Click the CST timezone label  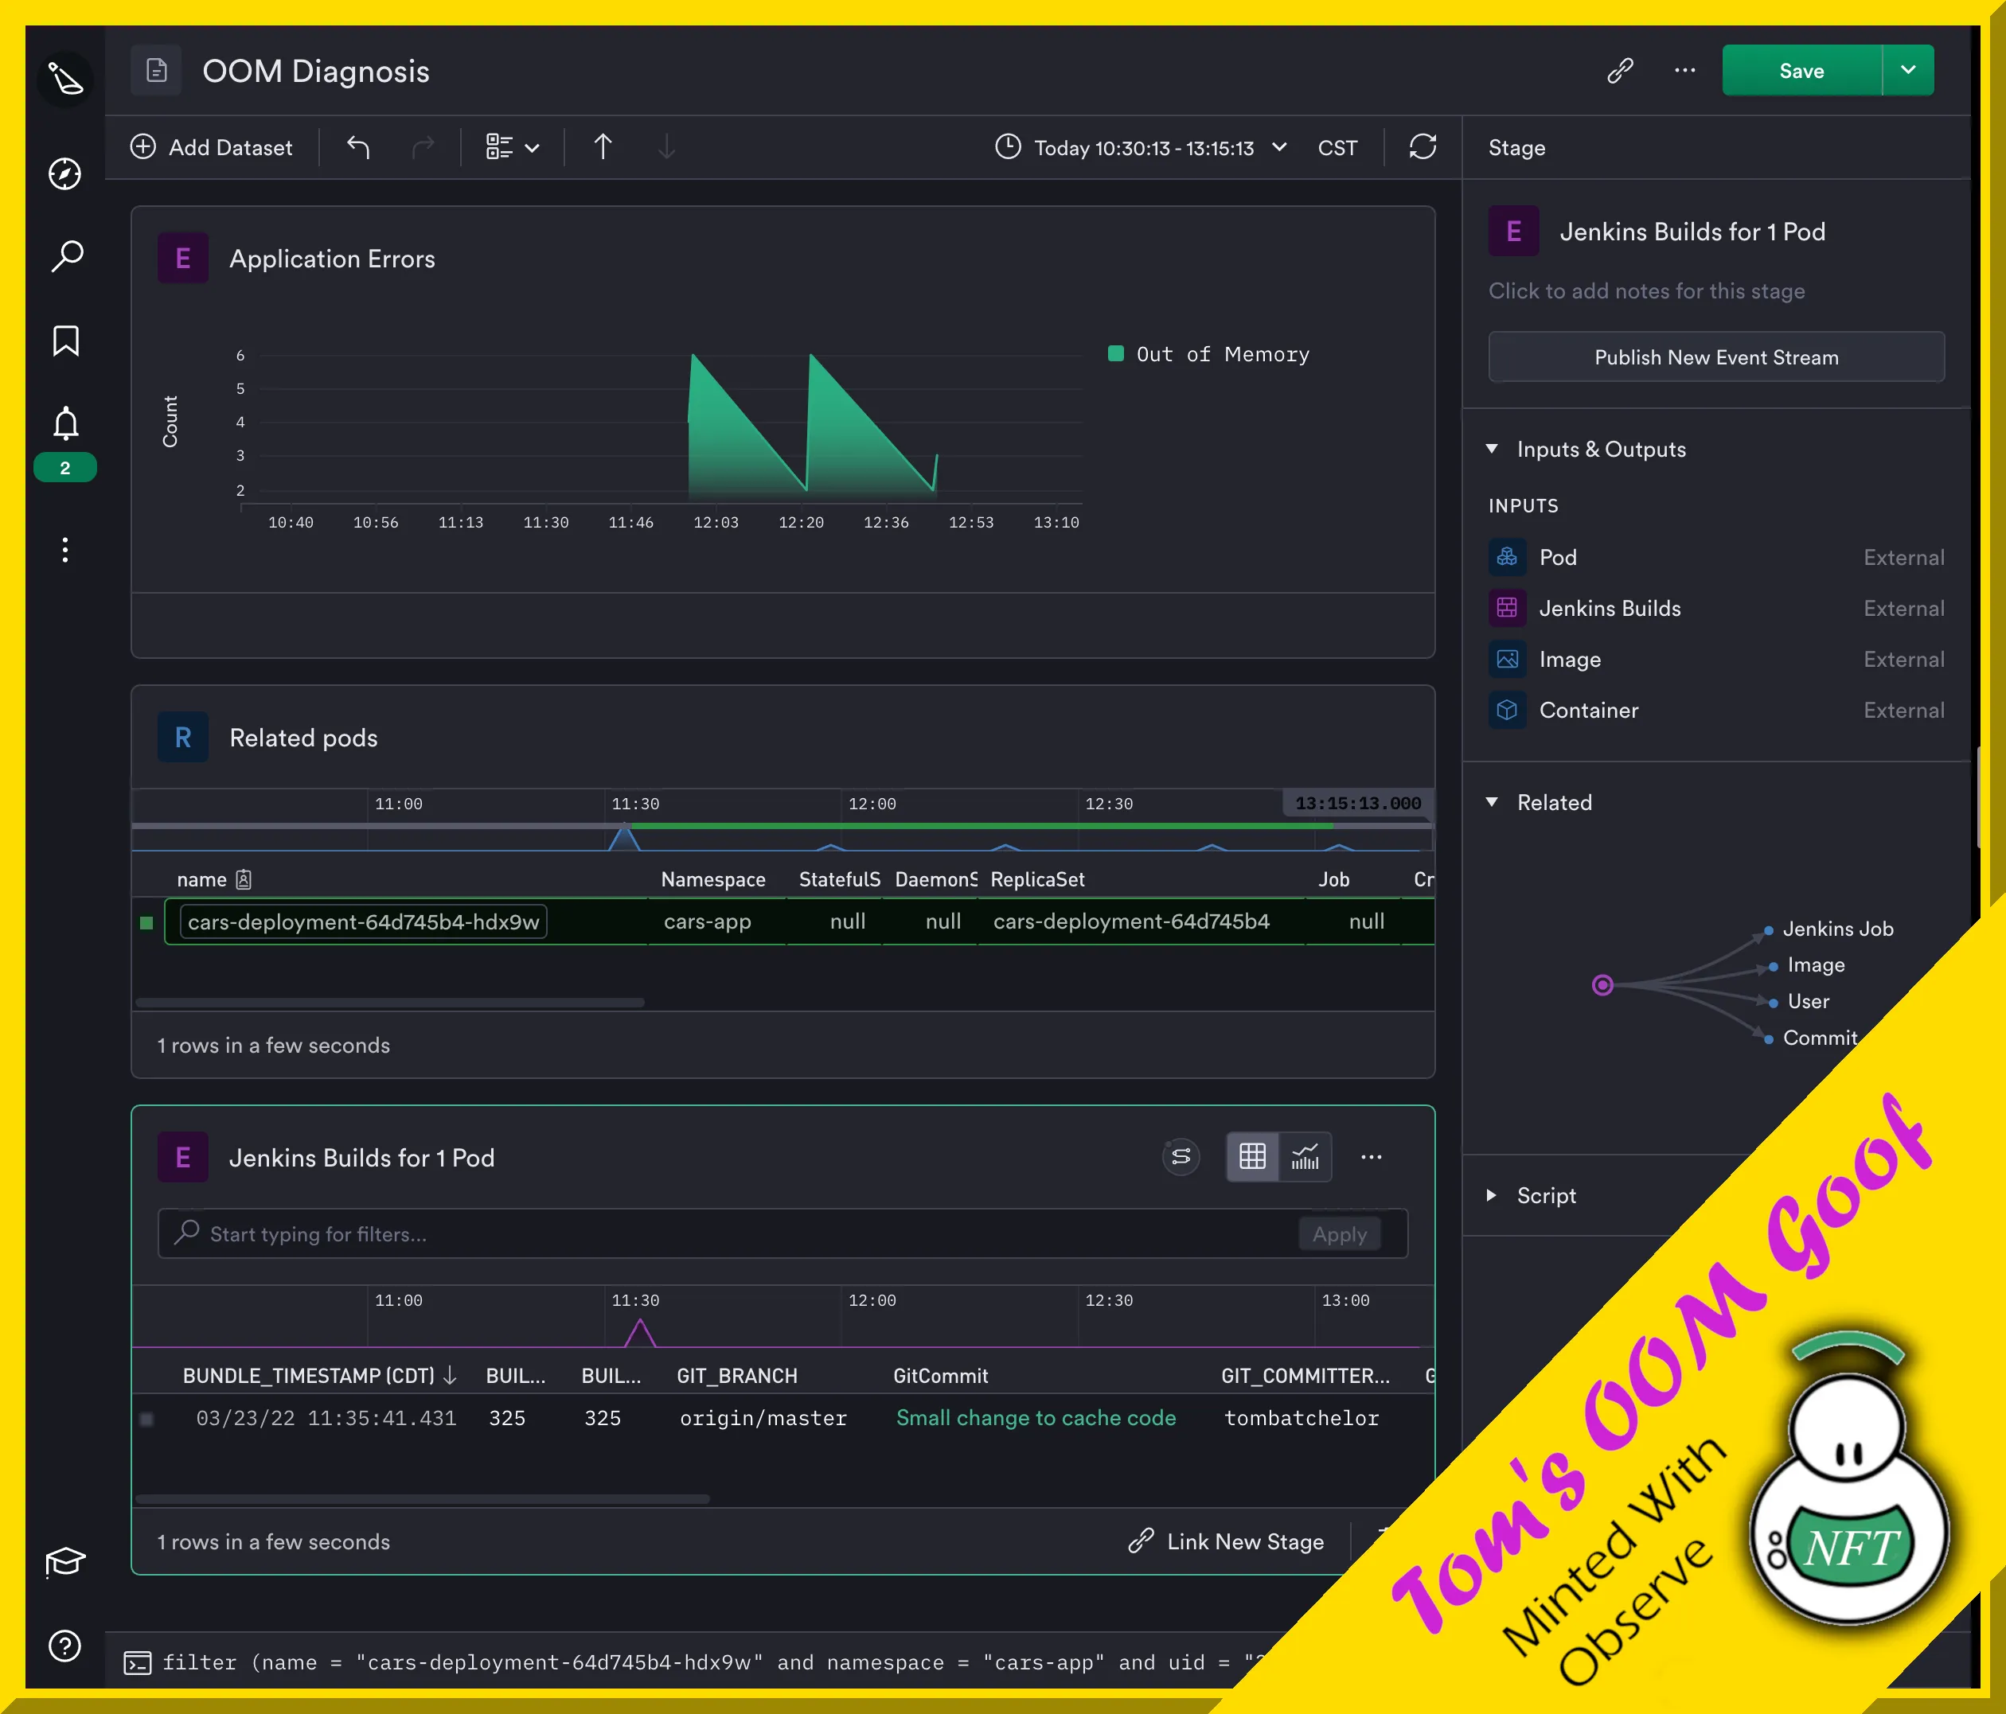[1337, 147]
